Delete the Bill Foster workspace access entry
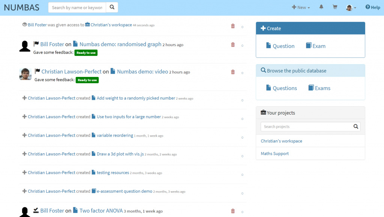The width and height of the screenshot is (384, 217). click(x=233, y=26)
